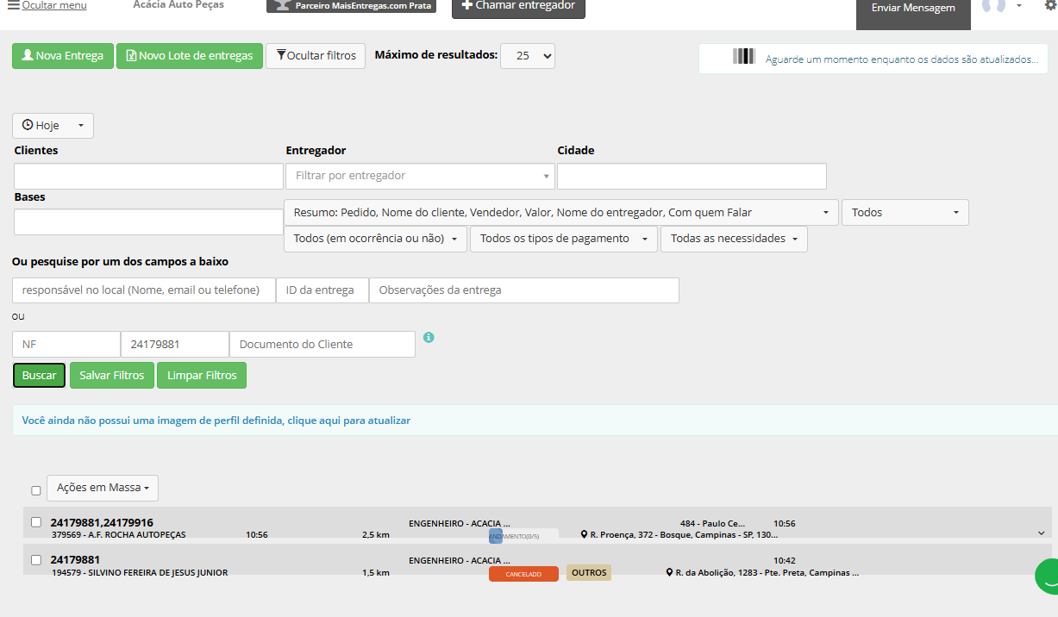Click the Bases filter input field

pos(148,222)
